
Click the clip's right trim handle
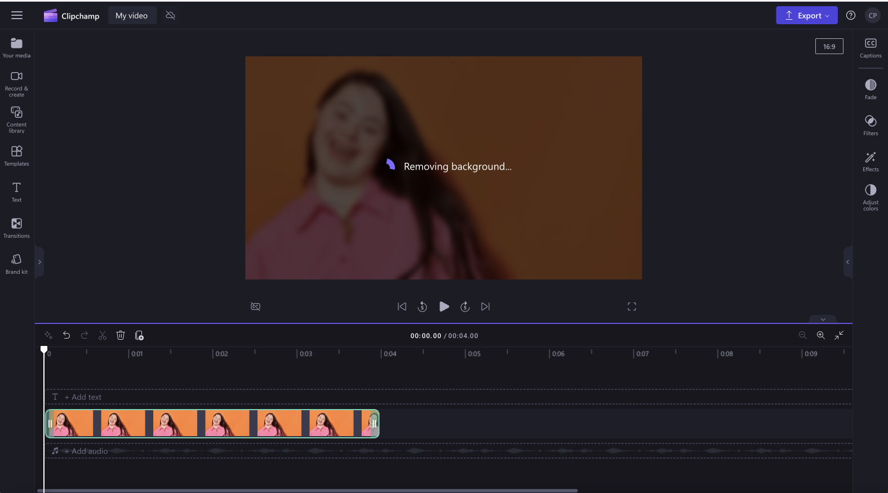pyautogui.click(x=374, y=424)
